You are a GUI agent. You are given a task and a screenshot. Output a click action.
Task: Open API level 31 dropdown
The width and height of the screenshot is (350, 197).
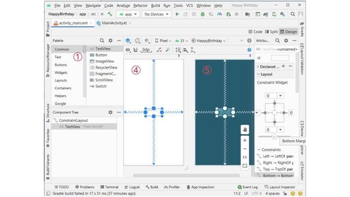coord(182,40)
